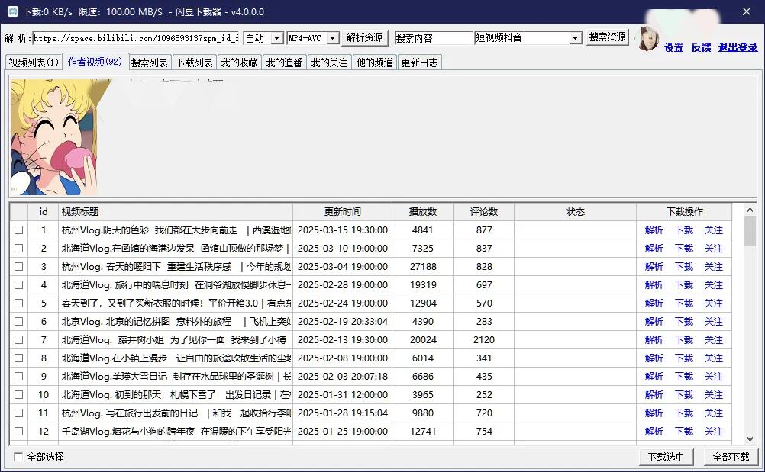Screen dimensions: 765x472
Task: Open the 设置 link
Action: [673, 47]
